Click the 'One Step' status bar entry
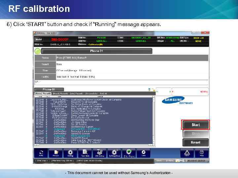The image size is (238, 178). point(43,161)
